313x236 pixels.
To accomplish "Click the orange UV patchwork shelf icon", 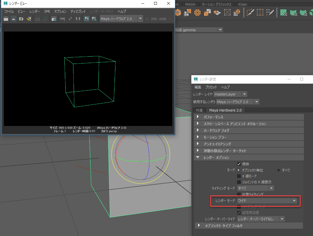I will 187,13.
